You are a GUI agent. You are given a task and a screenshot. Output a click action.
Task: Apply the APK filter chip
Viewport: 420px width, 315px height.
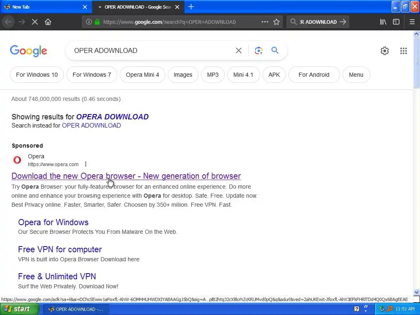tap(274, 75)
